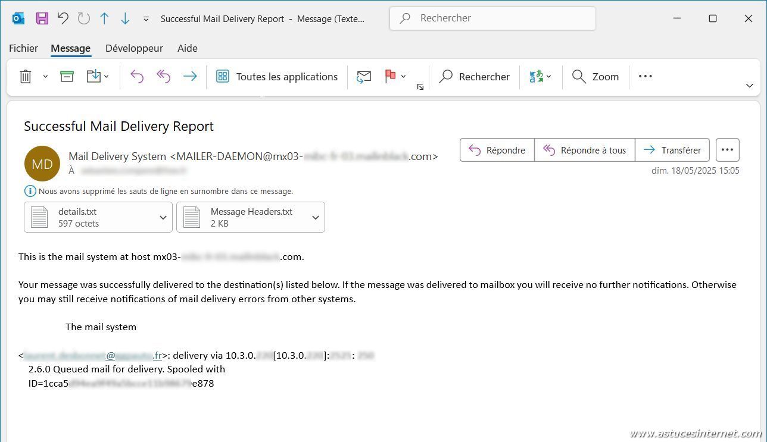This screenshot has height=442, width=767.
Task: Mark message as read/unread envelope icon
Action: tap(364, 76)
